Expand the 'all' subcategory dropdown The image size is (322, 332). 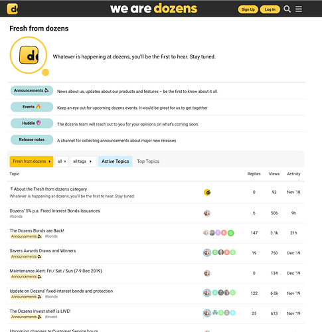point(62,161)
